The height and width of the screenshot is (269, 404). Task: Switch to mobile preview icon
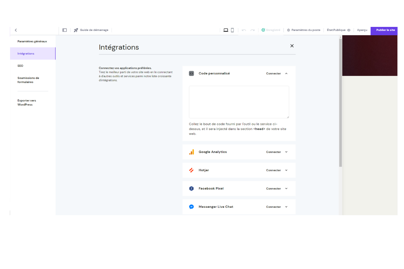point(232,30)
